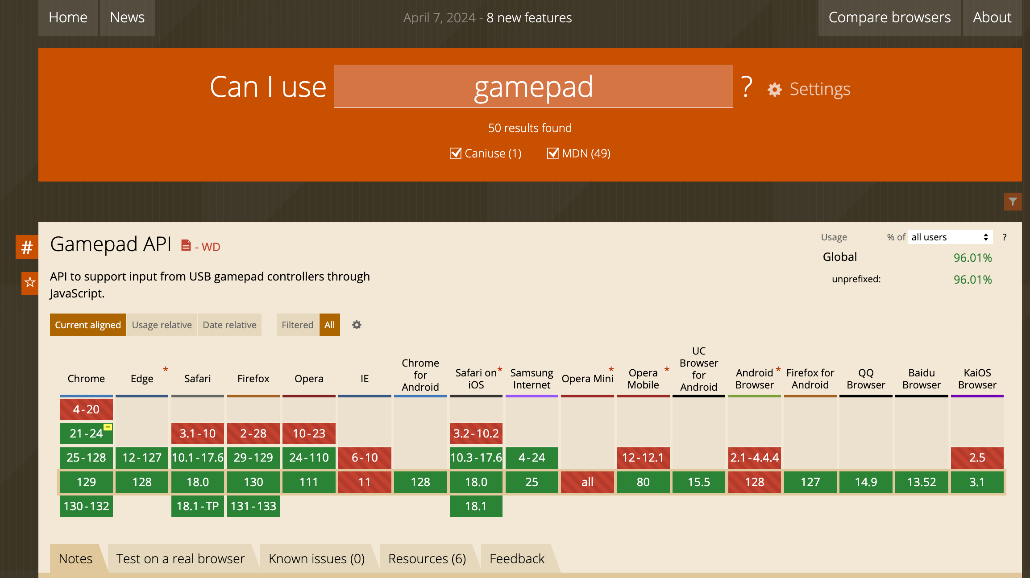Open the spec document icon beside Gamepad API
Screen dimensions: 1030x578
pyautogui.click(x=186, y=246)
